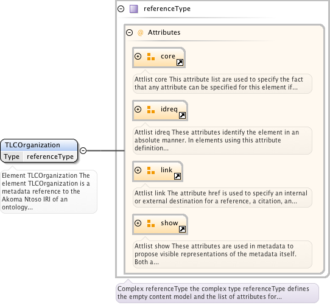Select the Complex referenceType annotation note

tap(217, 293)
